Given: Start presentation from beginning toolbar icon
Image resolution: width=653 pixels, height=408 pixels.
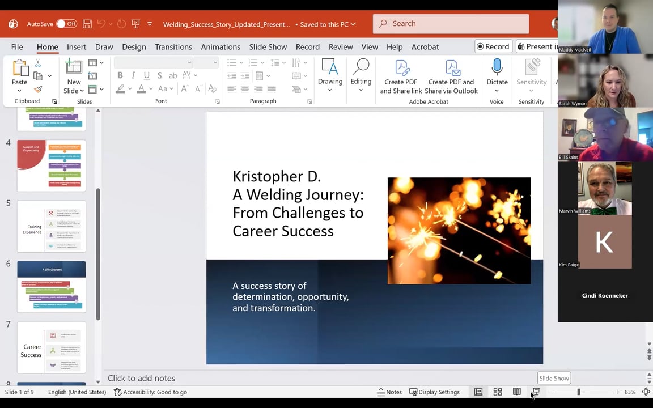Looking at the screenshot, I should (136, 24).
